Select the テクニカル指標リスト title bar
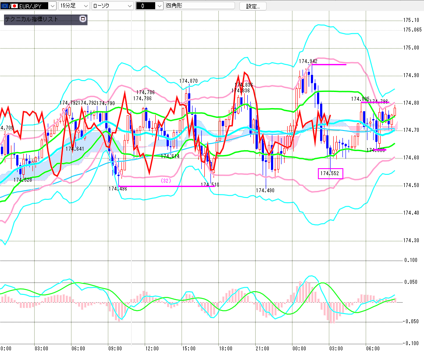 click(x=39, y=19)
